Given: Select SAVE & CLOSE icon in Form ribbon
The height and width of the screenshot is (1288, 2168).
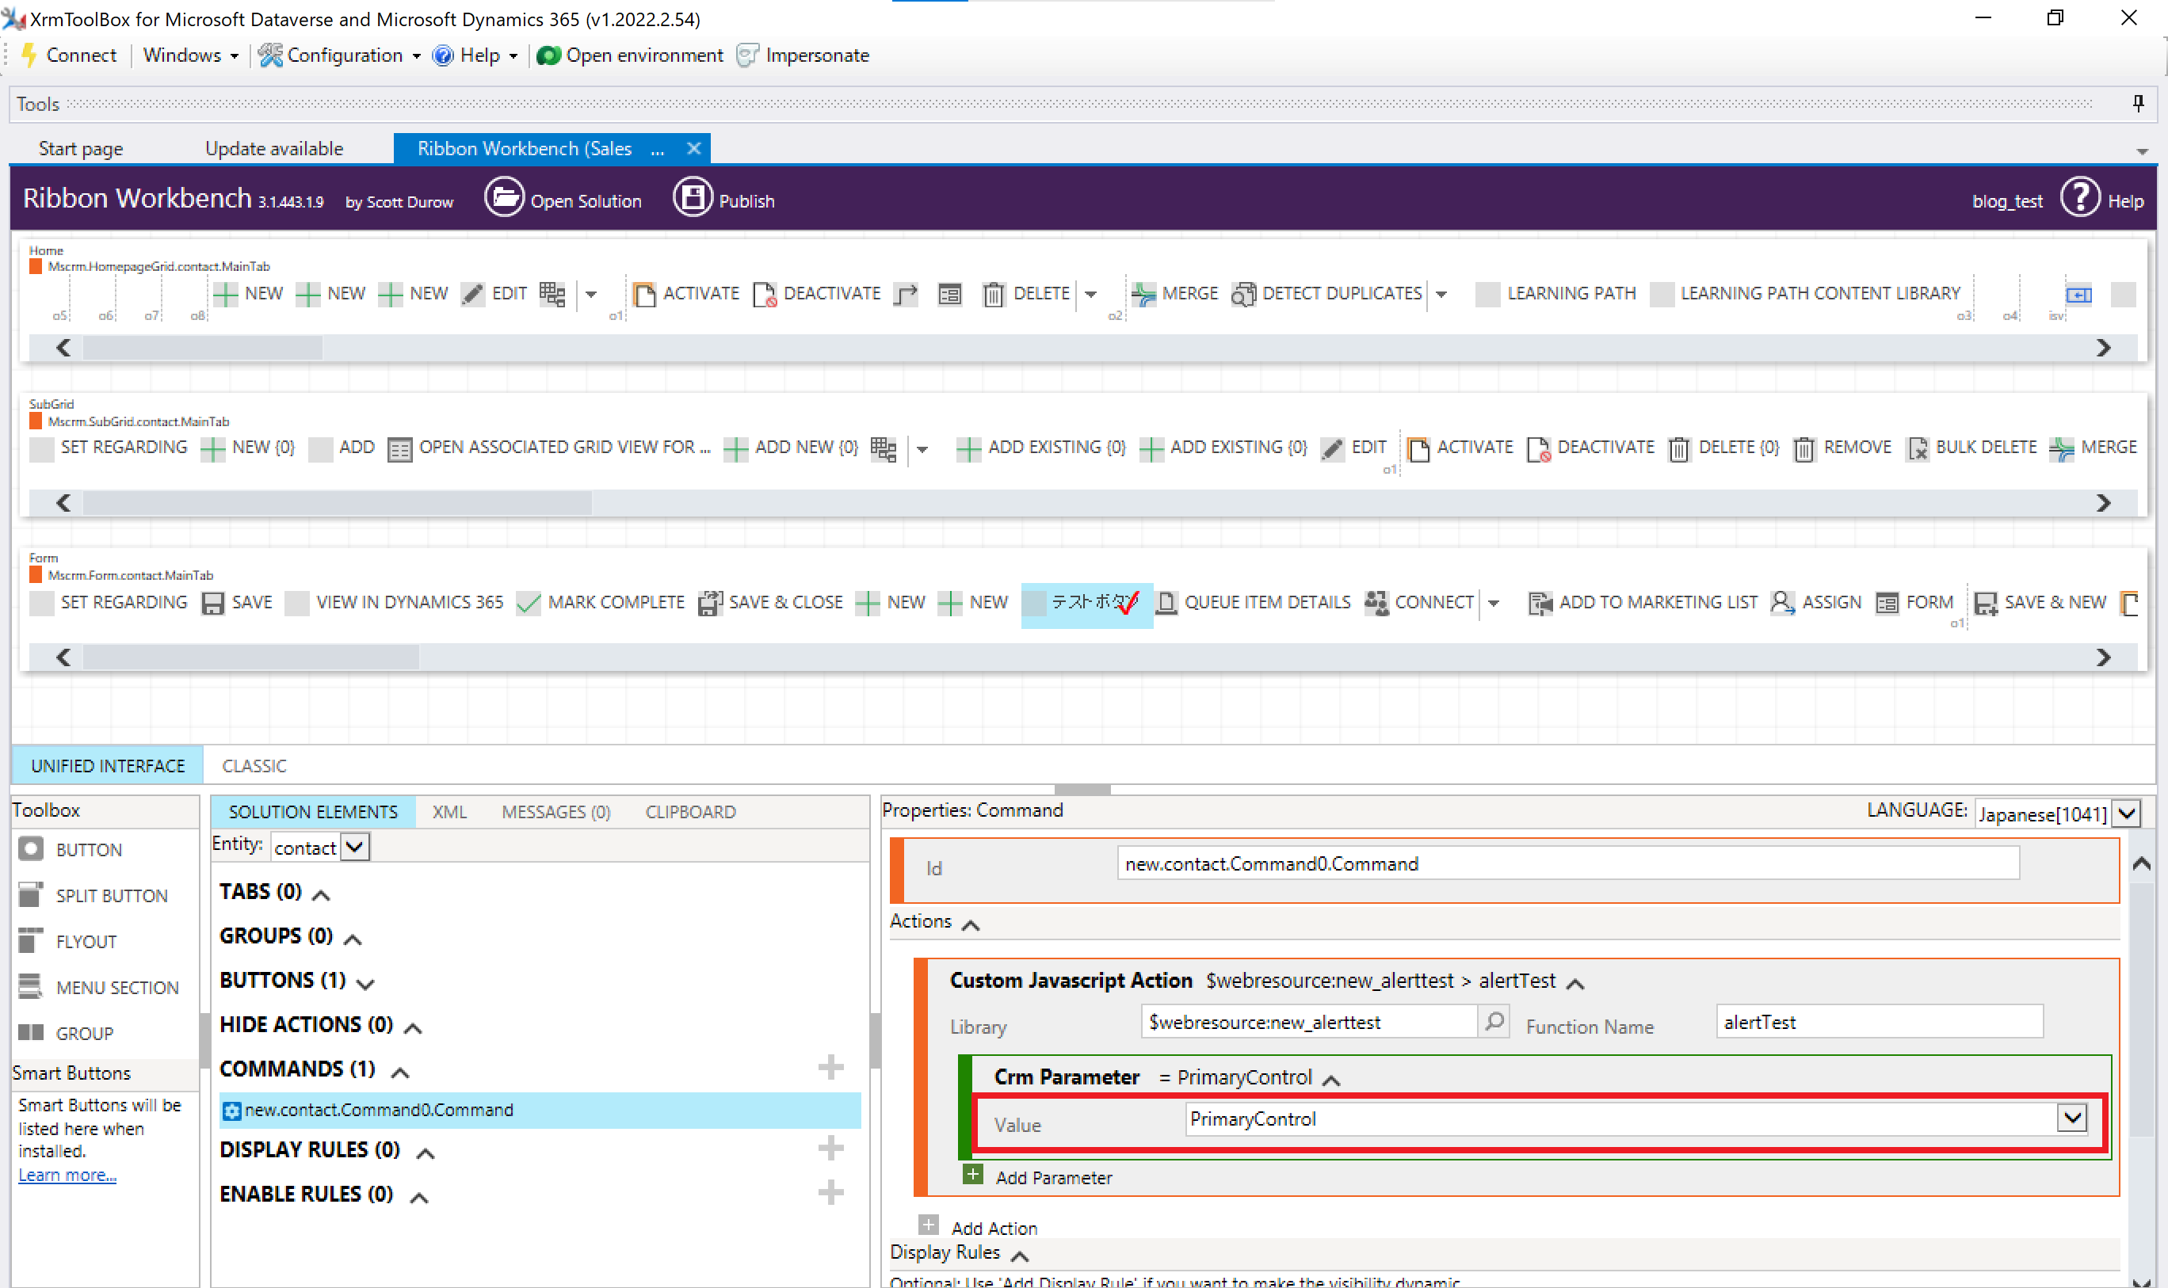Looking at the screenshot, I should (710, 604).
